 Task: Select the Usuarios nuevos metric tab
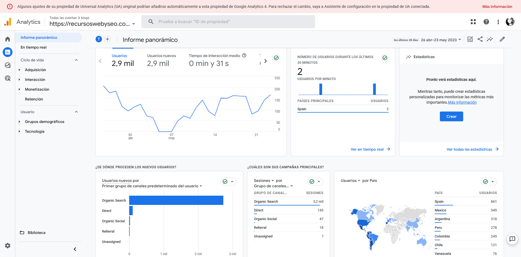pos(161,61)
